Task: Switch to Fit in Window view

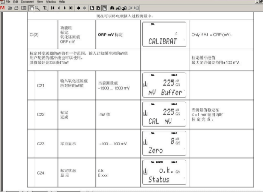Action: 98,8
